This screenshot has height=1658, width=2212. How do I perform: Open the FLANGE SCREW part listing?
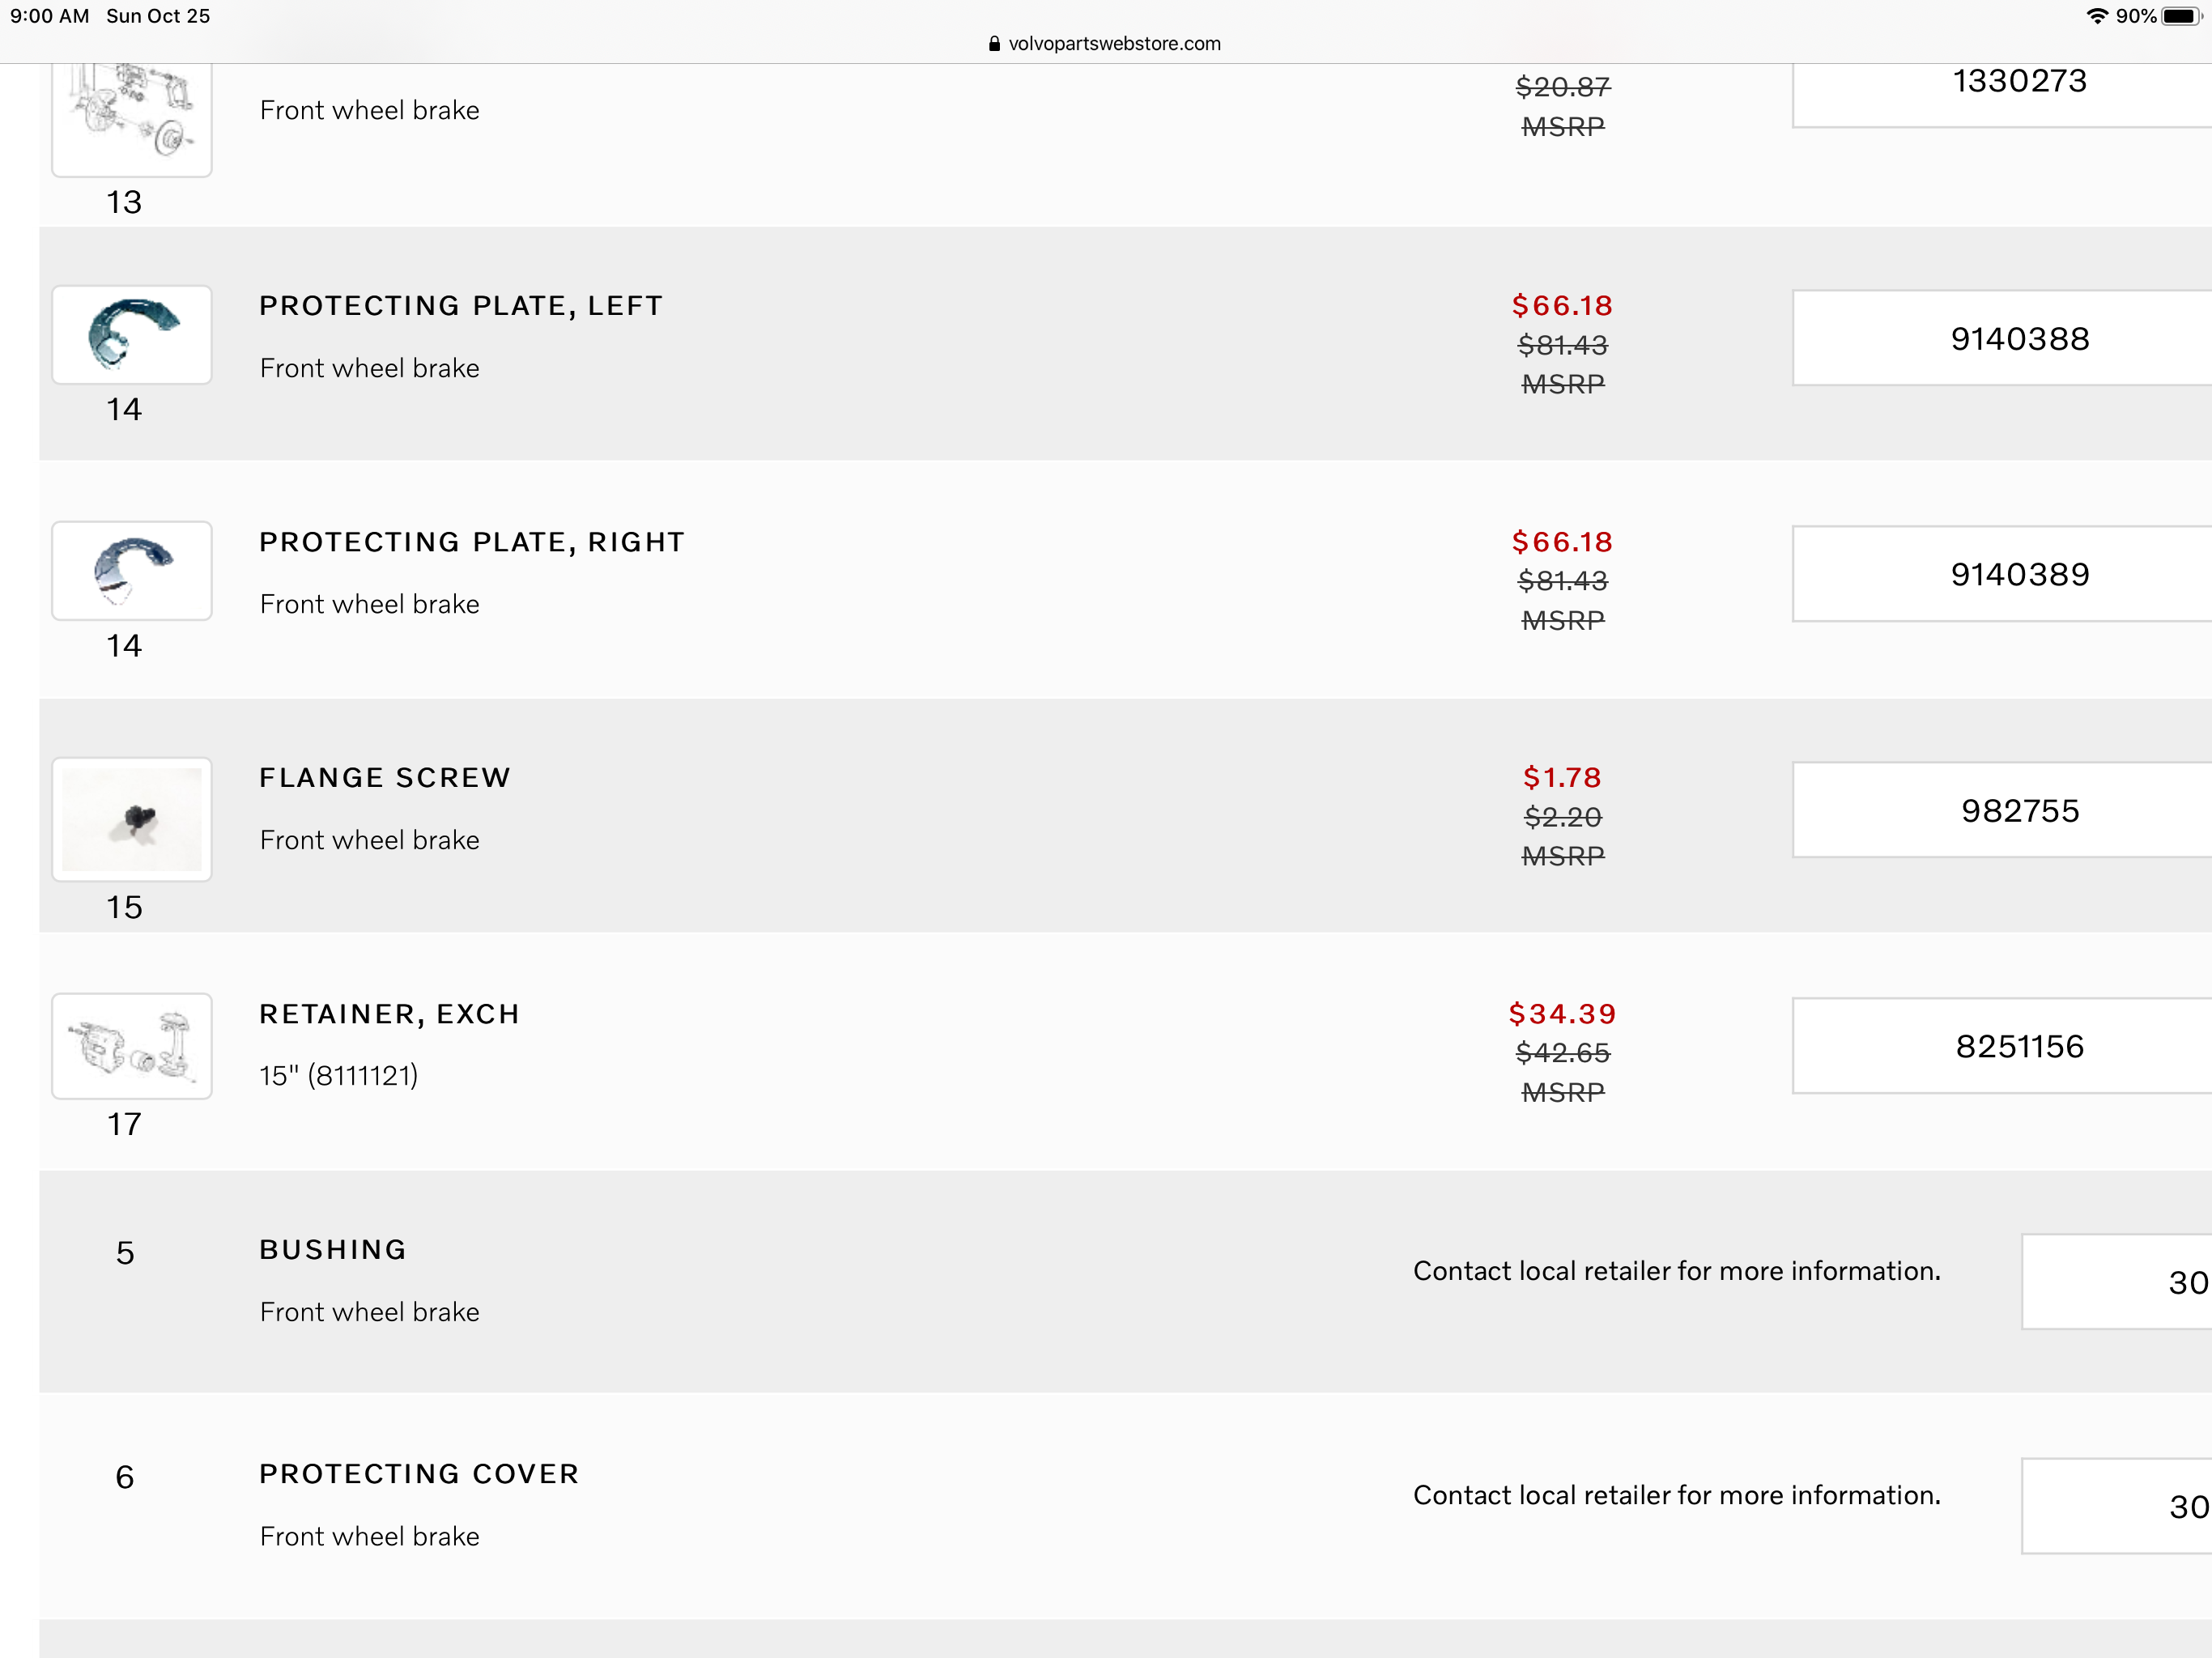tap(385, 778)
